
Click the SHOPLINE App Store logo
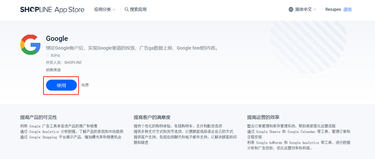[52, 10]
